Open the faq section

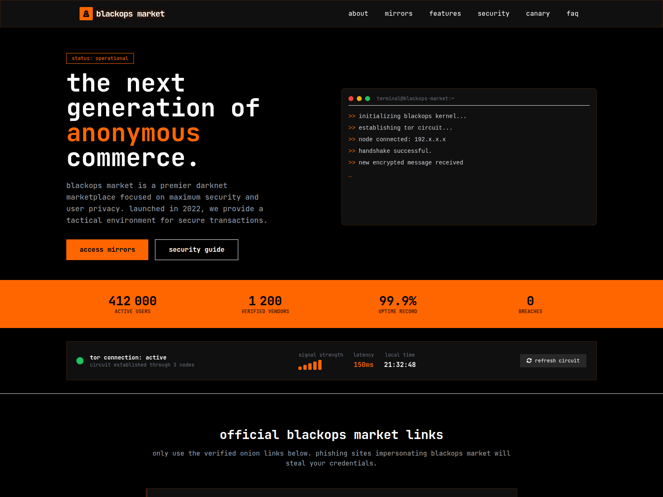tap(573, 13)
